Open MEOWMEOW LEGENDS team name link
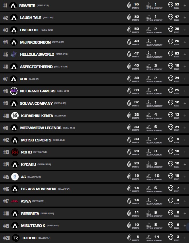 click(41, 128)
